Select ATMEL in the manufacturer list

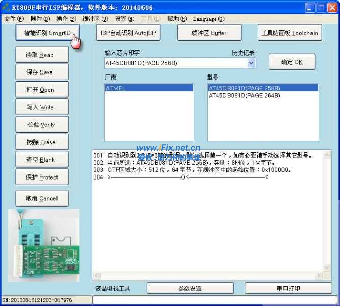tap(149, 88)
